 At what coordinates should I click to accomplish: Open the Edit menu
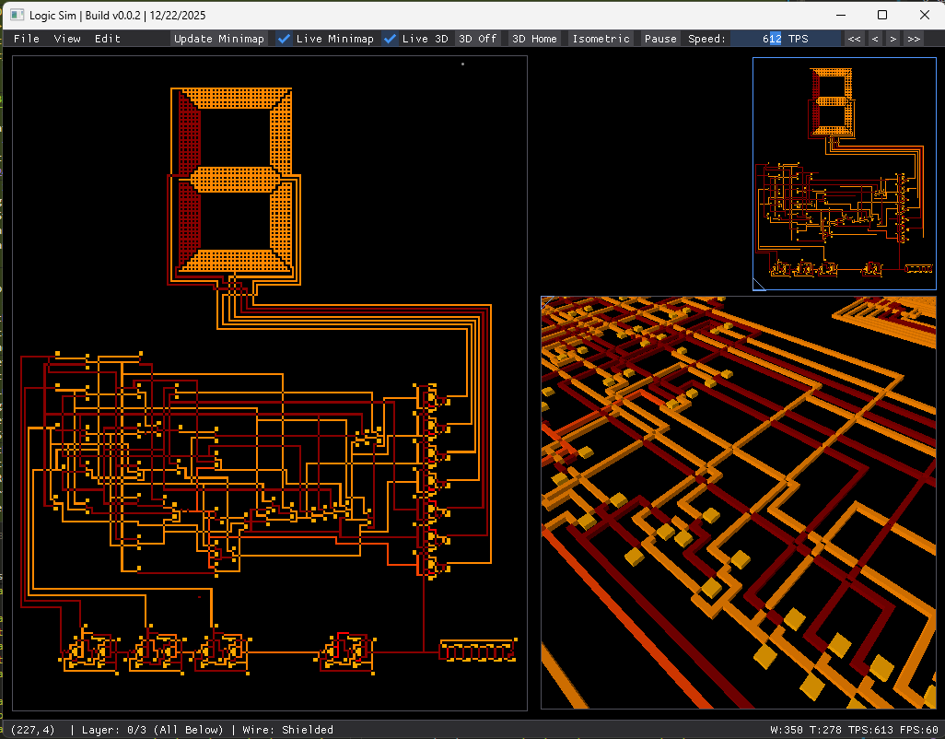point(108,39)
